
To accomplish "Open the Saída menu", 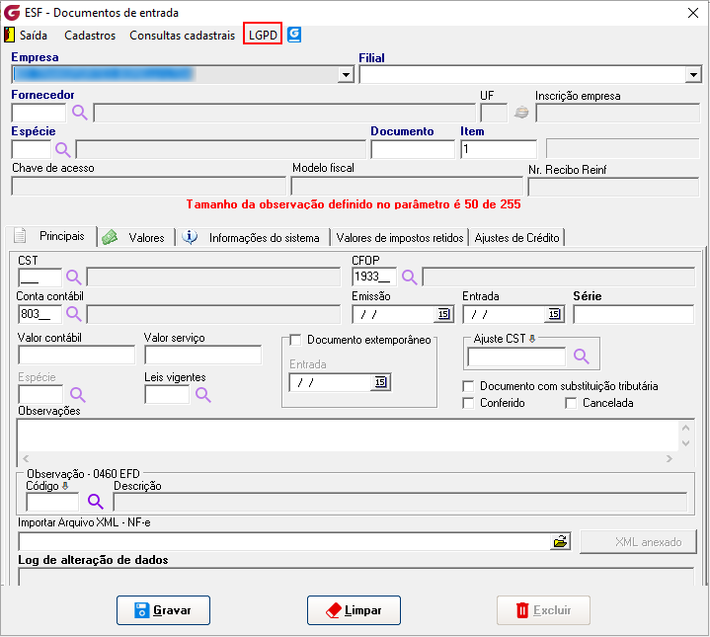I will coord(33,36).
